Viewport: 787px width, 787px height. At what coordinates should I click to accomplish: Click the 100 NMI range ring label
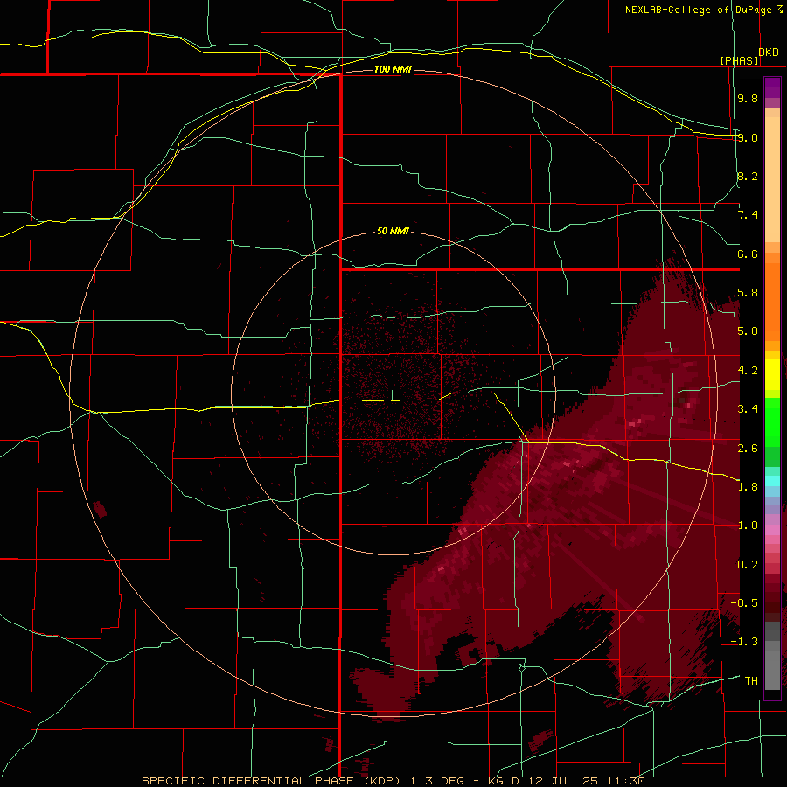coord(393,69)
